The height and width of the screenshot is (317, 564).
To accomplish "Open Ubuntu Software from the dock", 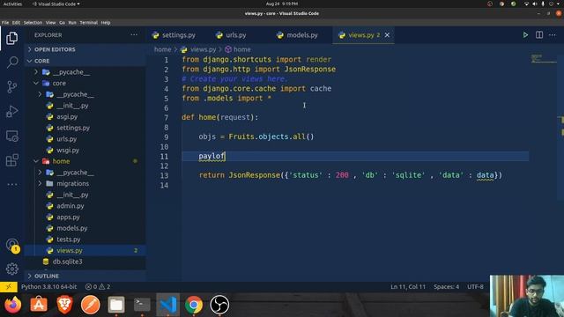I will [x=39, y=305].
